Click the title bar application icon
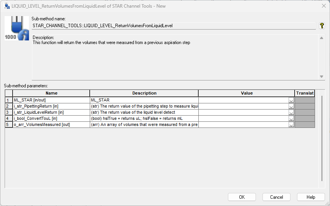 (7, 6)
